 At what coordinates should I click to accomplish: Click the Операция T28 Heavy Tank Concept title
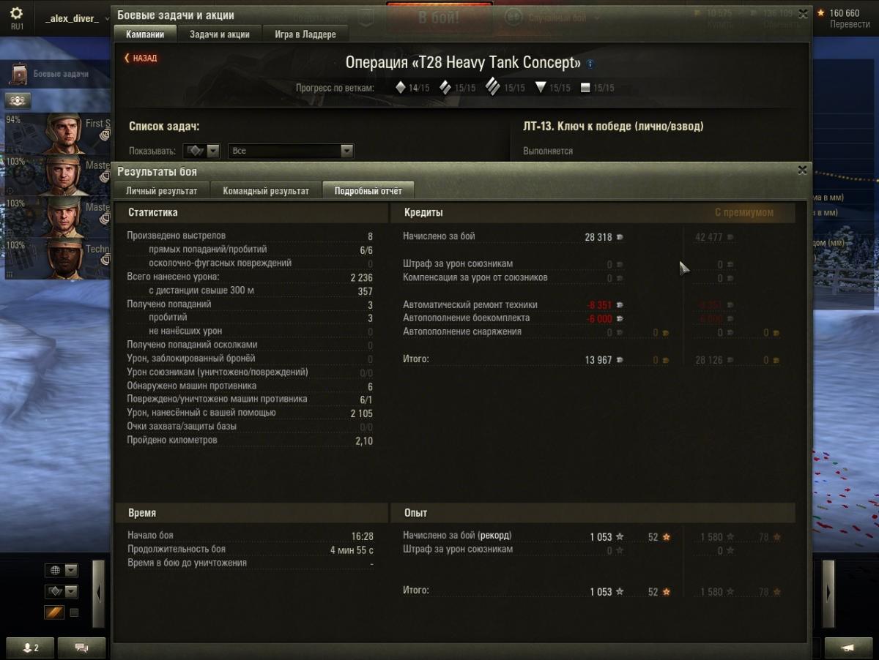pos(463,63)
